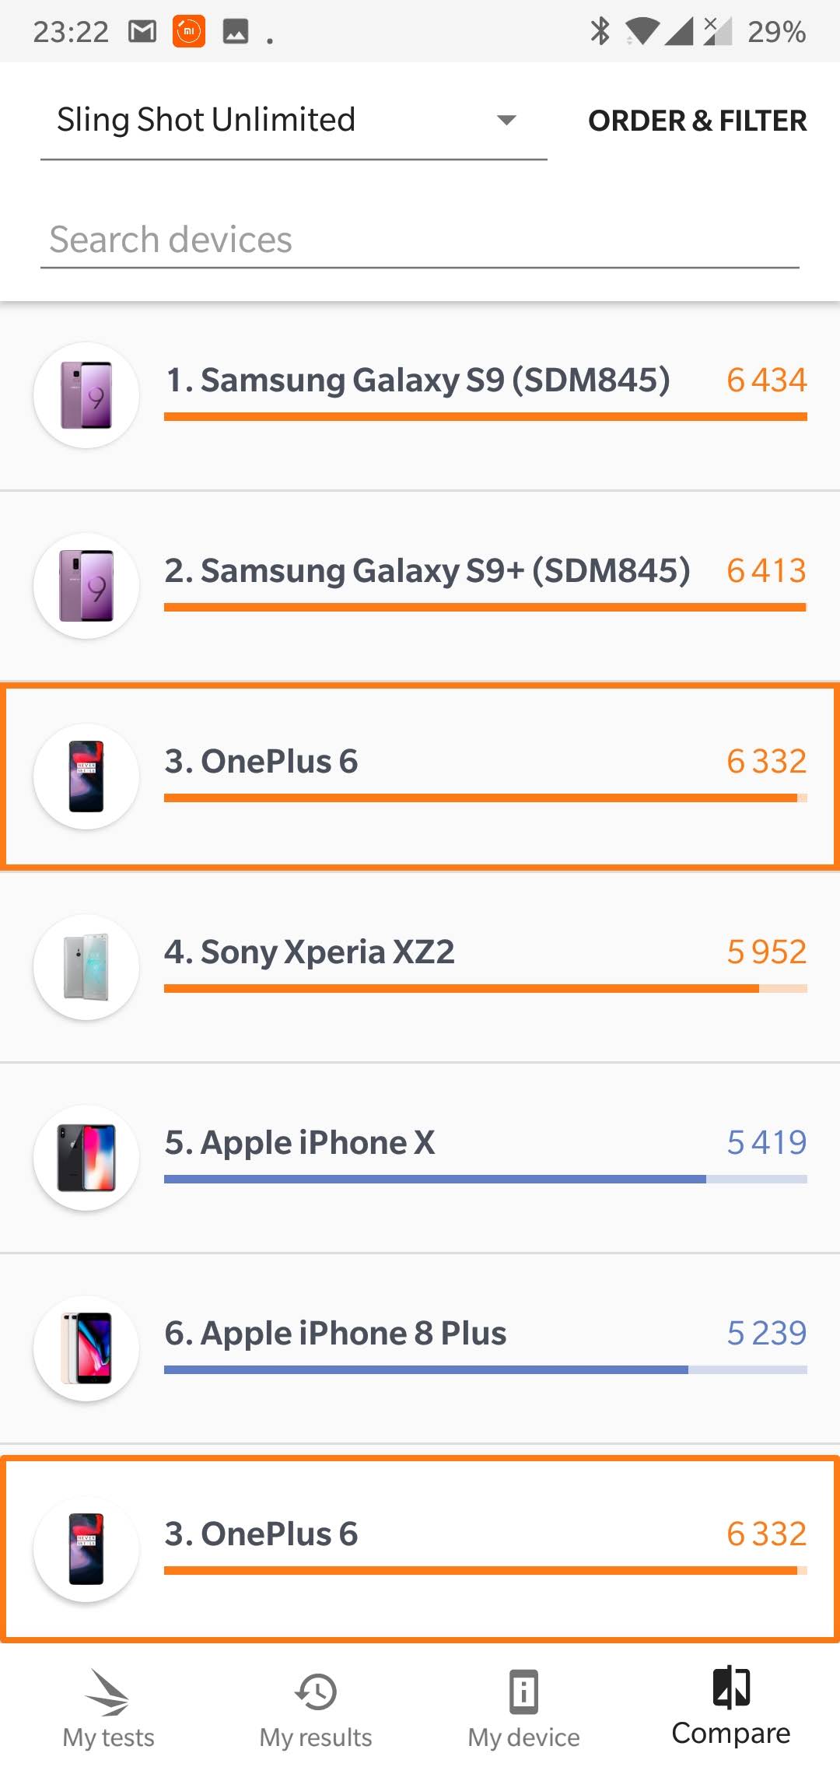This screenshot has height=1774, width=840.
Task: Expand the Sling Shot Unlimited dropdown arrow
Action: [506, 120]
